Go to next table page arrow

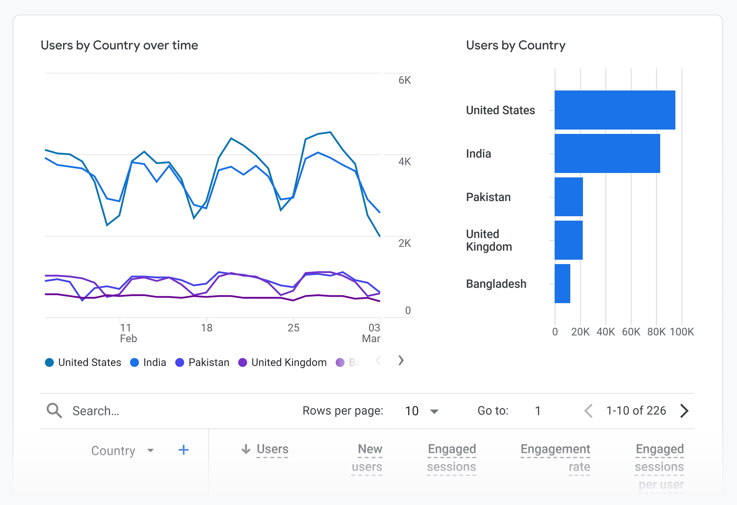coord(684,411)
